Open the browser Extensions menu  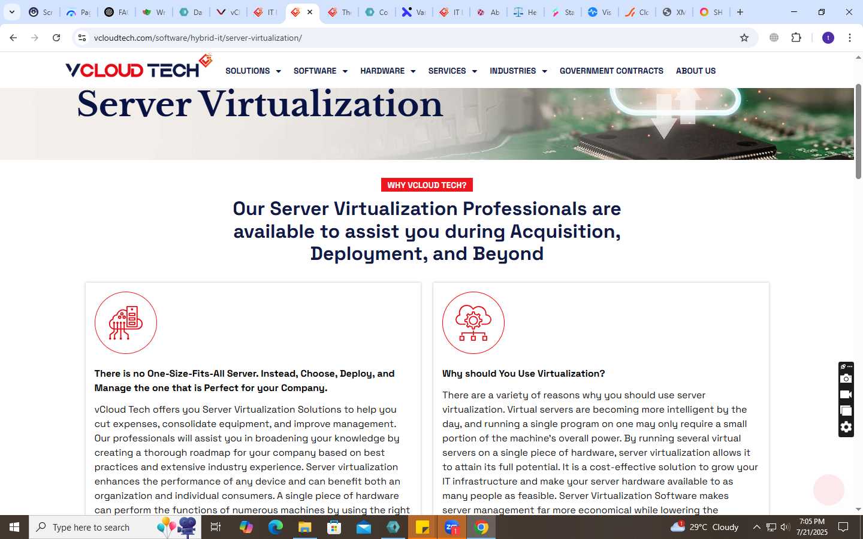(796, 38)
